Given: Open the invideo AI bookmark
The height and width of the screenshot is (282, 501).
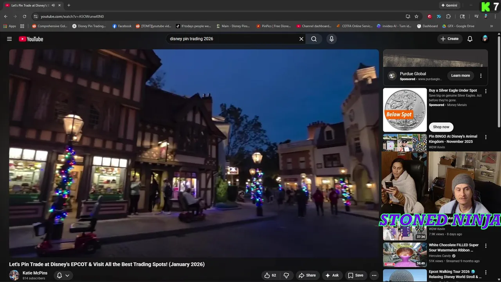Looking at the screenshot, I should coord(394,26).
